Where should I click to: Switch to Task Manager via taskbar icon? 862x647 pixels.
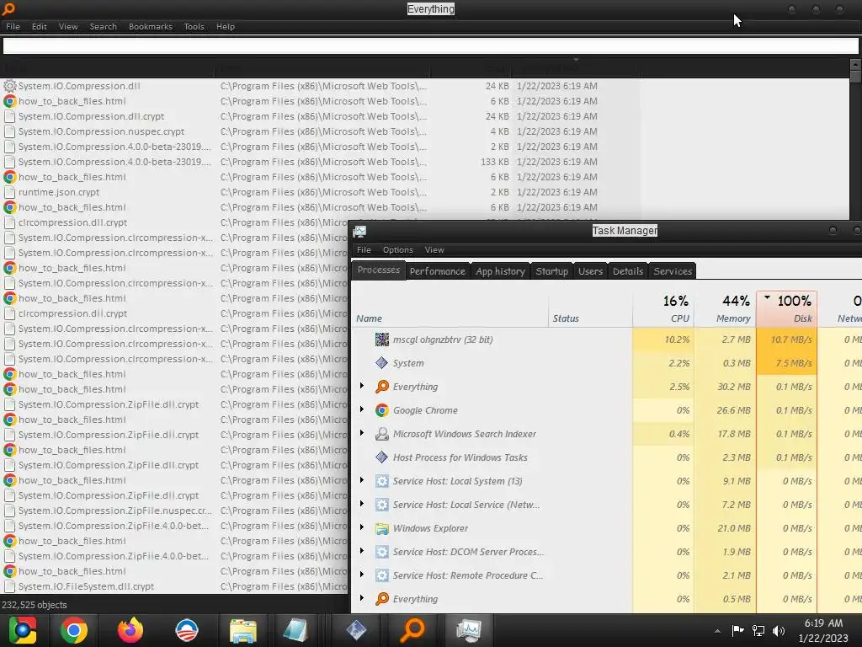pos(468,630)
